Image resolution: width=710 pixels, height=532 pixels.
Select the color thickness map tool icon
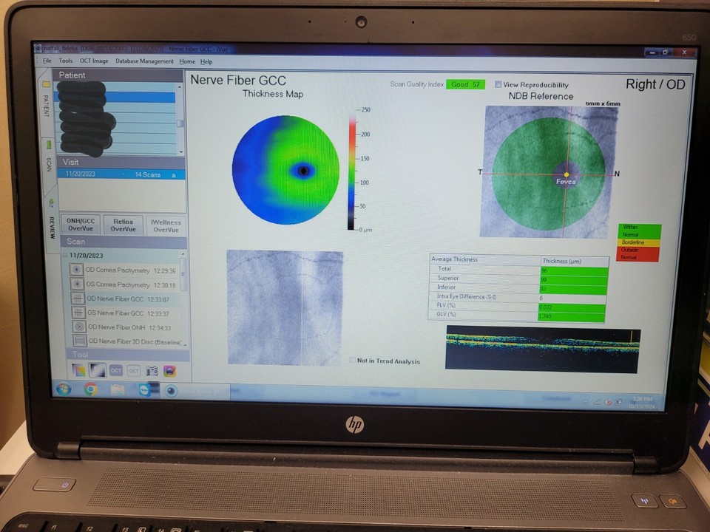(x=78, y=369)
